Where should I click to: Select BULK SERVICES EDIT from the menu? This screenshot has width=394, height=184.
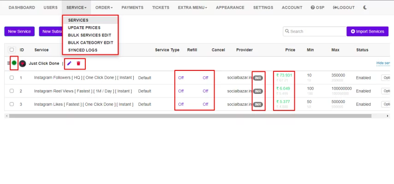point(90,35)
